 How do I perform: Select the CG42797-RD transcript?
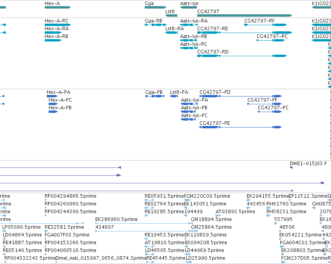(x=242, y=56)
